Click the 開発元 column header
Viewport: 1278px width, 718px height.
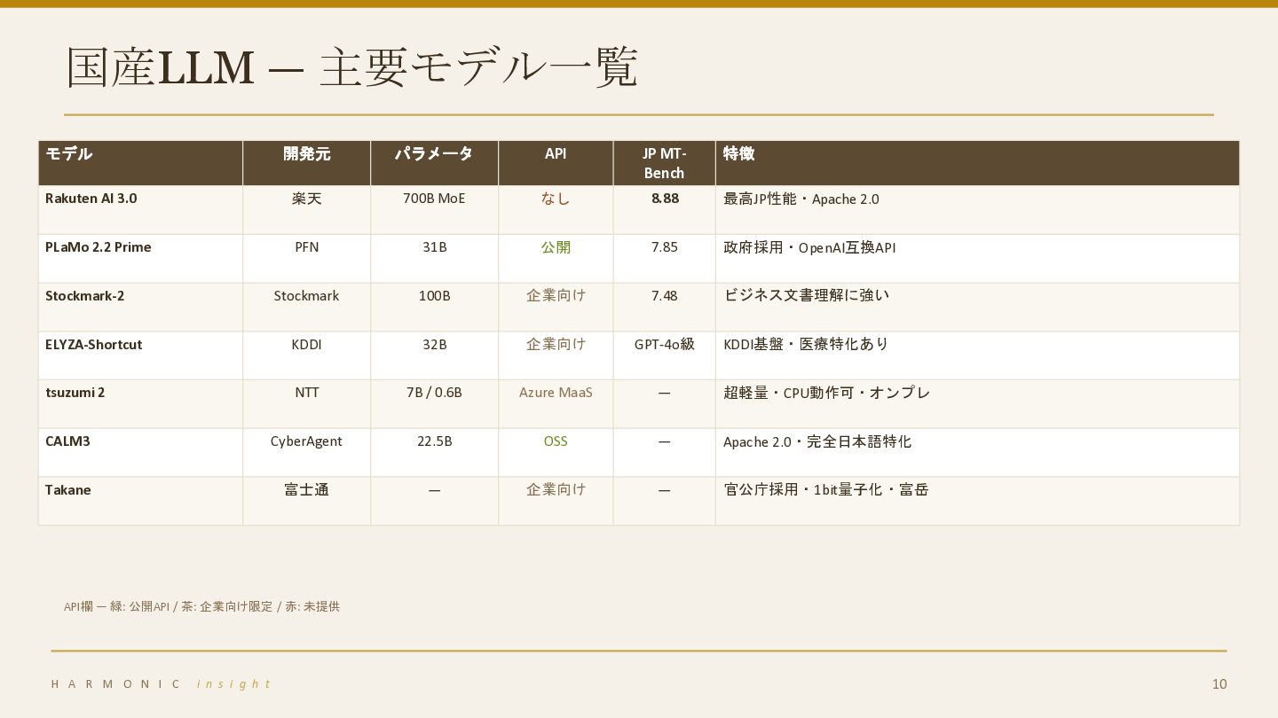[x=306, y=163]
